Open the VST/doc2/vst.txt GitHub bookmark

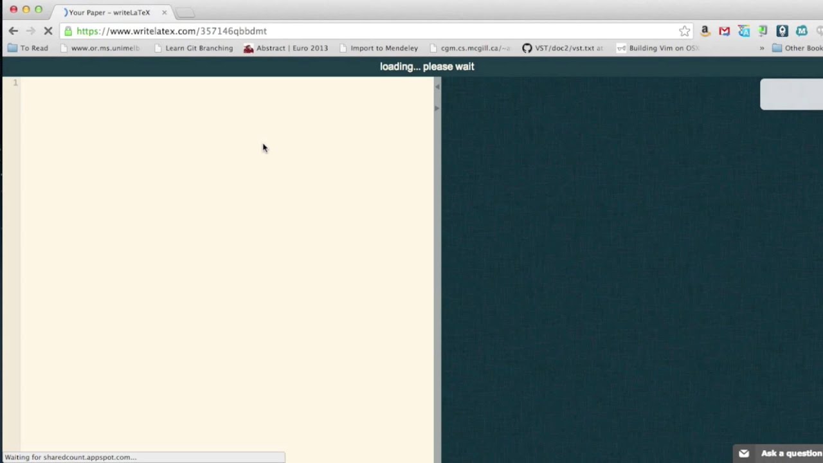tap(563, 48)
